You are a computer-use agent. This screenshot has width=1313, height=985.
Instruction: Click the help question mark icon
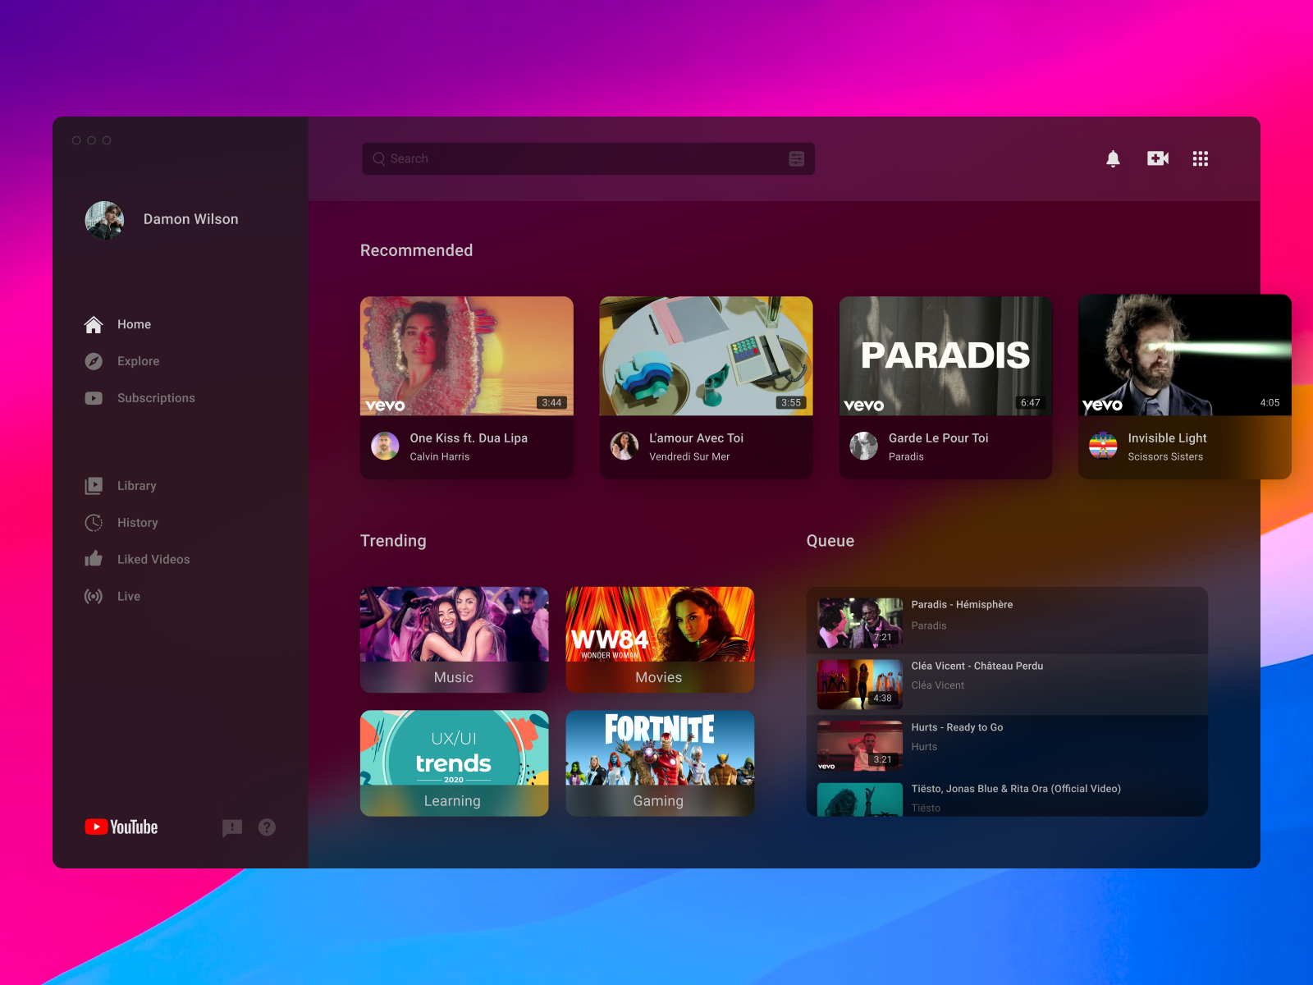click(x=267, y=827)
